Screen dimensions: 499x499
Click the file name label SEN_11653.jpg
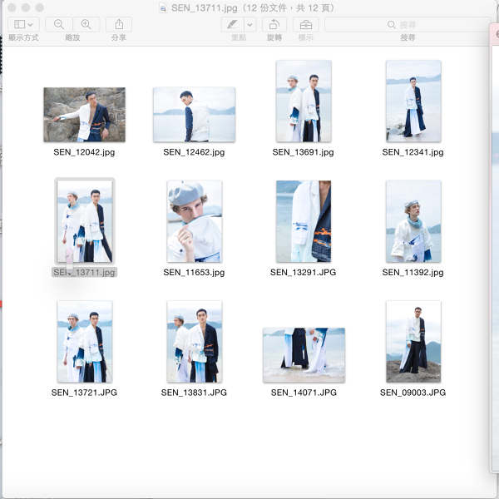coord(194,273)
